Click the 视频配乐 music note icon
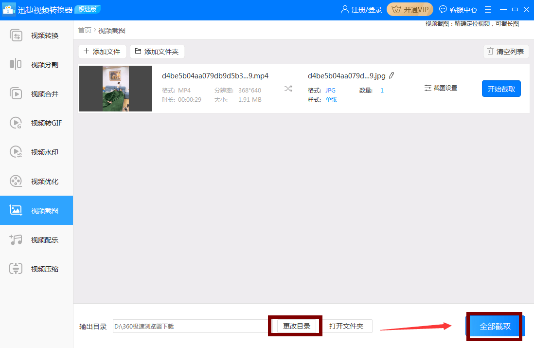 16,239
